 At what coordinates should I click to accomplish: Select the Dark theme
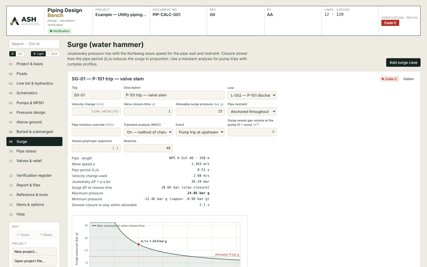(53, 54)
